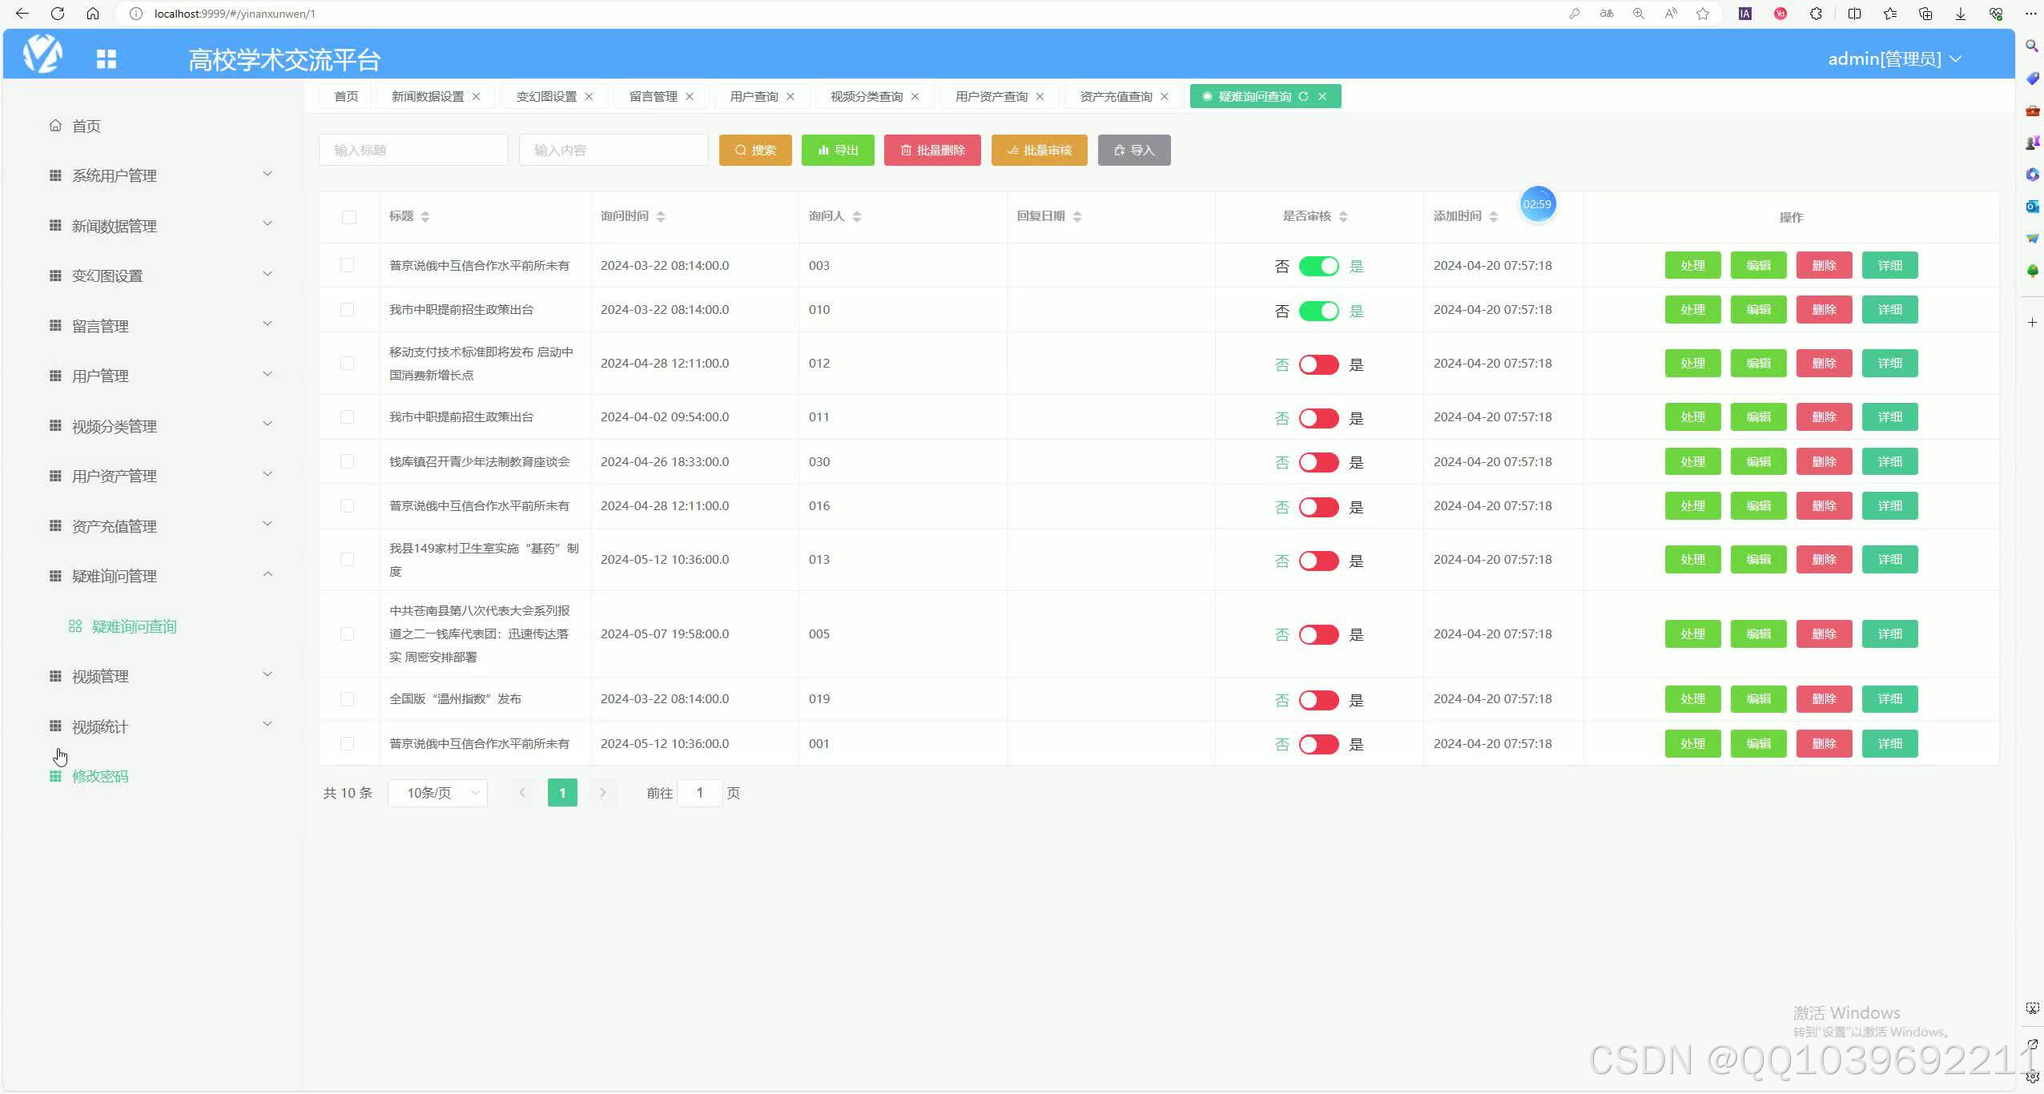This screenshot has width=2044, height=1094.
Task: Click refresh icon on 疑难询问查询 tab
Action: [x=1303, y=96]
